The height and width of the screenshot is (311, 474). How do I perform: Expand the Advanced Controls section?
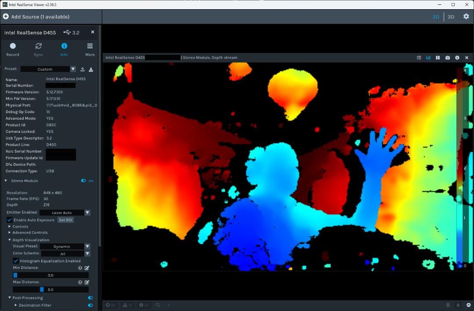(x=30, y=232)
